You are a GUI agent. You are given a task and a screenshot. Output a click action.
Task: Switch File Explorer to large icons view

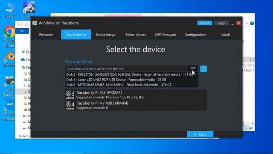[251, 128]
